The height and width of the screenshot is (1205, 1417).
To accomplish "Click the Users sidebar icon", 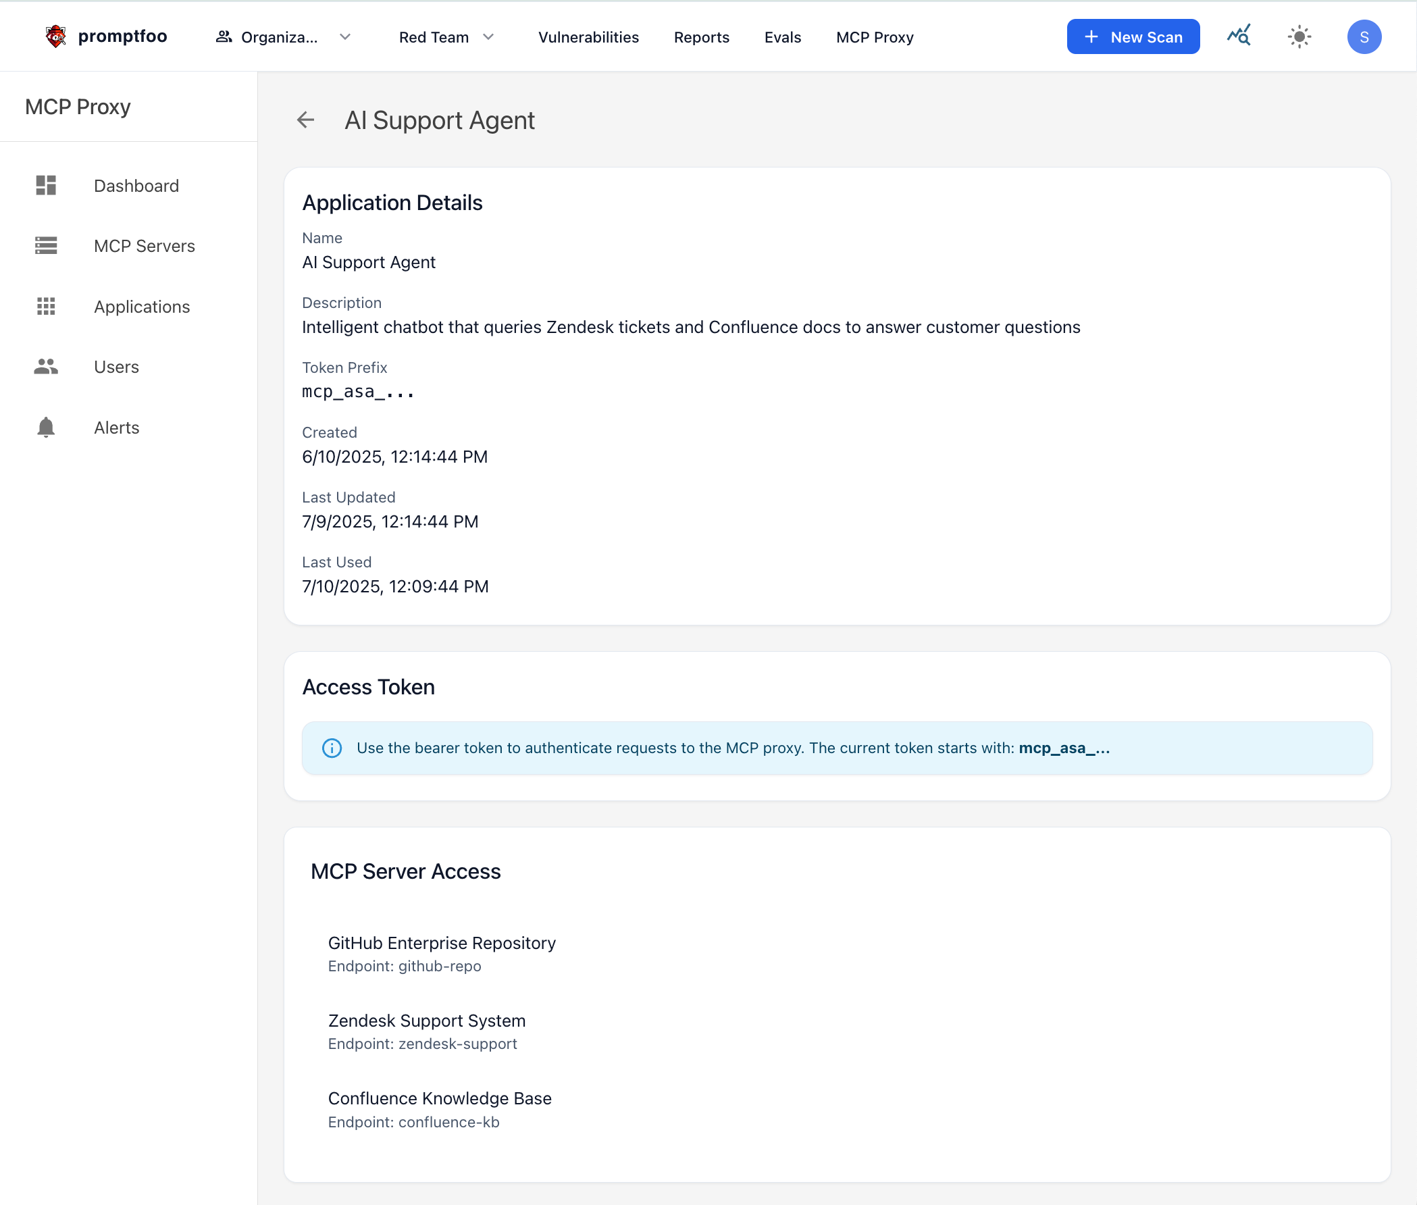I will 45,366.
